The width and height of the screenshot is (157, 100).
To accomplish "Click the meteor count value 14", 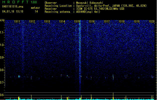I will [x=36, y=11].
